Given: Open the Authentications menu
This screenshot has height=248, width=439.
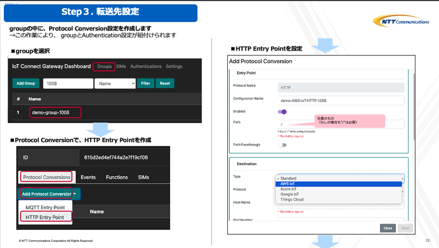Looking at the screenshot, I should (x=146, y=66).
